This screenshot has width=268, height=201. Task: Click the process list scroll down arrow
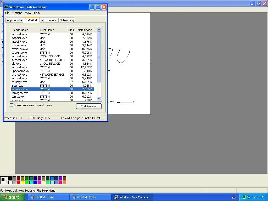(99, 99)
